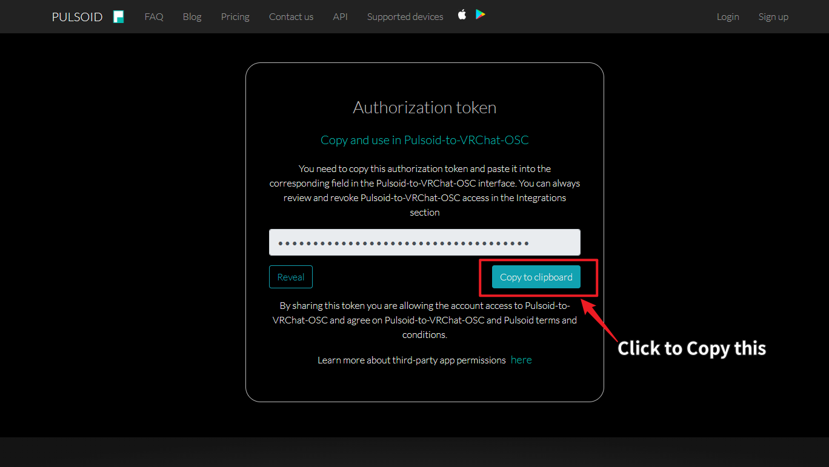Click the 'Click to Copy this' annotation

point(691,348)
